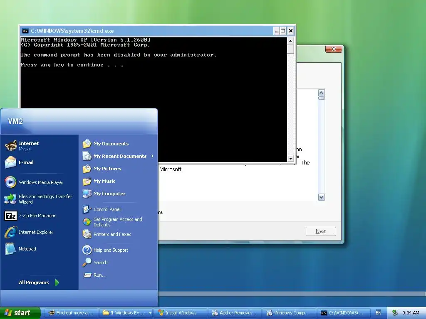The height and width of the screenshot is (319, 426).
Task: Click the Start button
Action: tap(20, 313)
